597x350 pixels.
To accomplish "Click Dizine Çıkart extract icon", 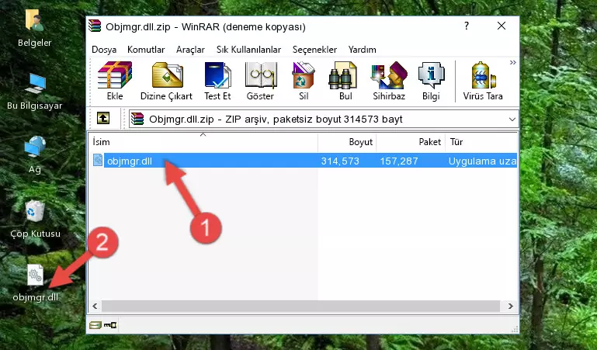I will pyautogui.click(x=167, y=81).
